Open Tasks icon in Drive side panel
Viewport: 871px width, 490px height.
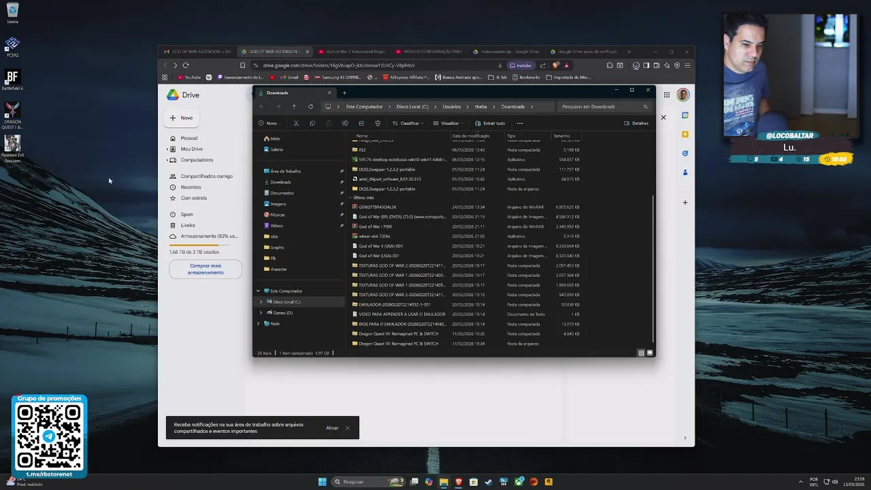685,153
